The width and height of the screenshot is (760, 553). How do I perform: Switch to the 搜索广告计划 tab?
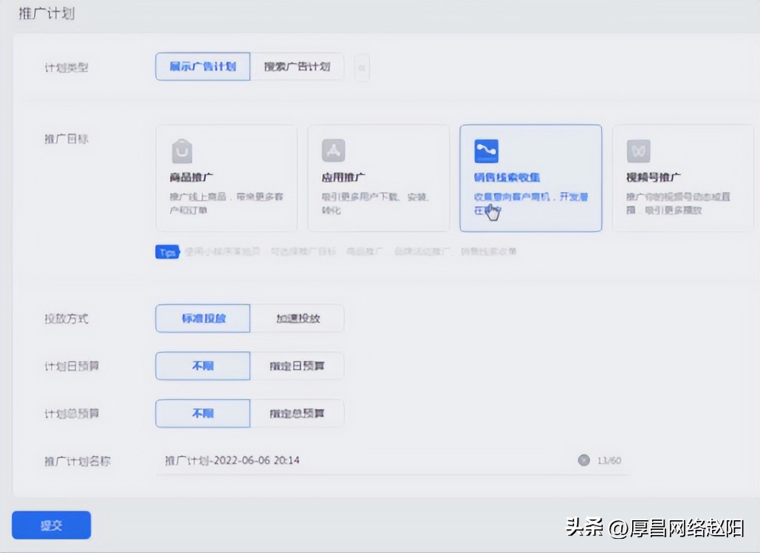click(x=298, y=67)
